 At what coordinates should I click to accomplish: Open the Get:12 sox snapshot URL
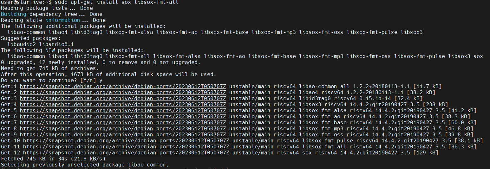pyautogui.click(x=126, y=153)
